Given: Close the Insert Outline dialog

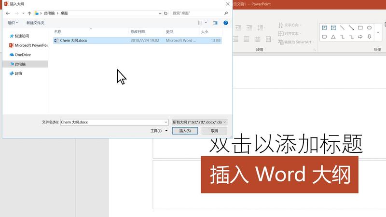Looking at the screenshot, I should pos(228,4).
